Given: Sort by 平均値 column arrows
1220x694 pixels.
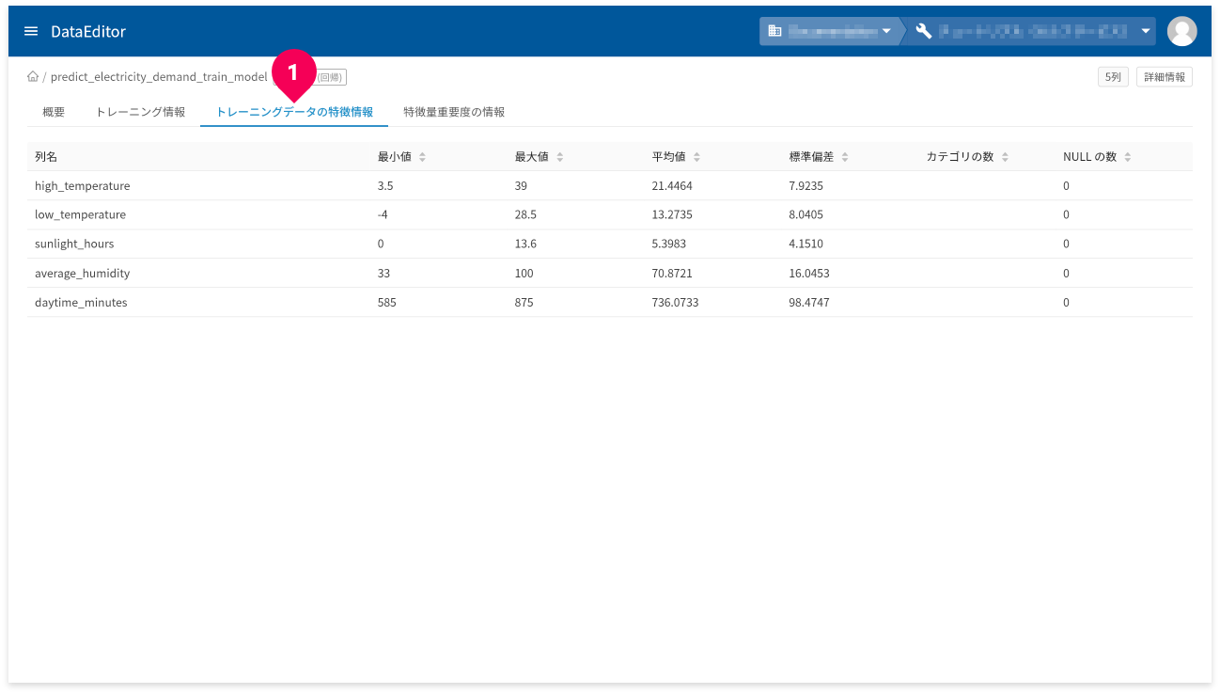Looking at the screenshot, I should click(x=696, y=157).
